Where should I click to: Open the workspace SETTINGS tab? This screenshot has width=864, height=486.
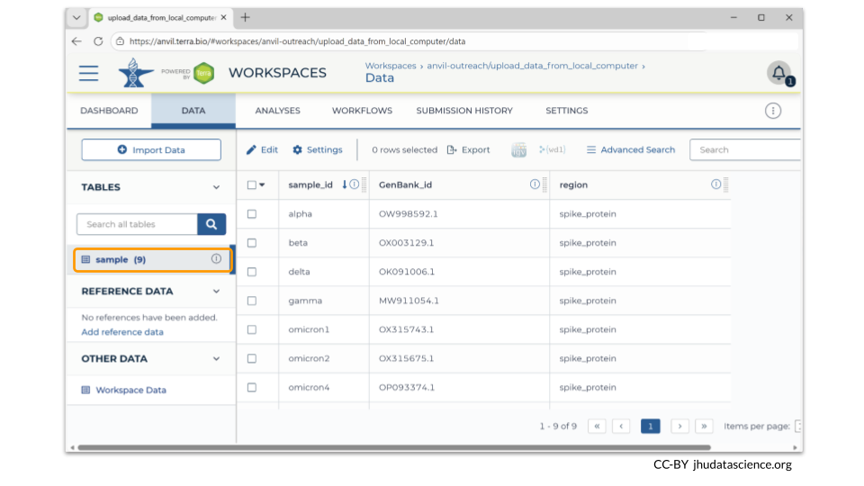tap(567, 111)
